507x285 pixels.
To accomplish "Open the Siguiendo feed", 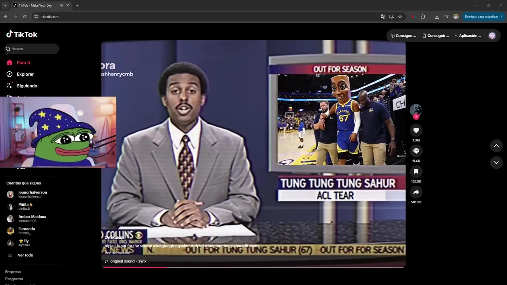I will (x=27, y=86).
